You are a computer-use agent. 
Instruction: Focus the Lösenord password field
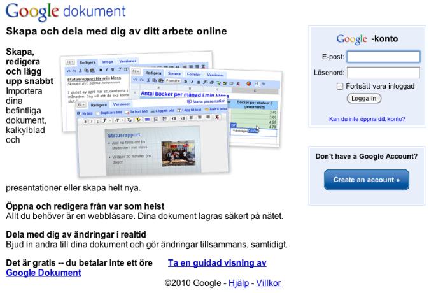(x=383, y=73)
